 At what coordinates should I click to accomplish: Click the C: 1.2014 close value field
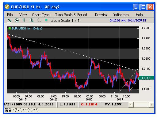click(x=89, y=104)
